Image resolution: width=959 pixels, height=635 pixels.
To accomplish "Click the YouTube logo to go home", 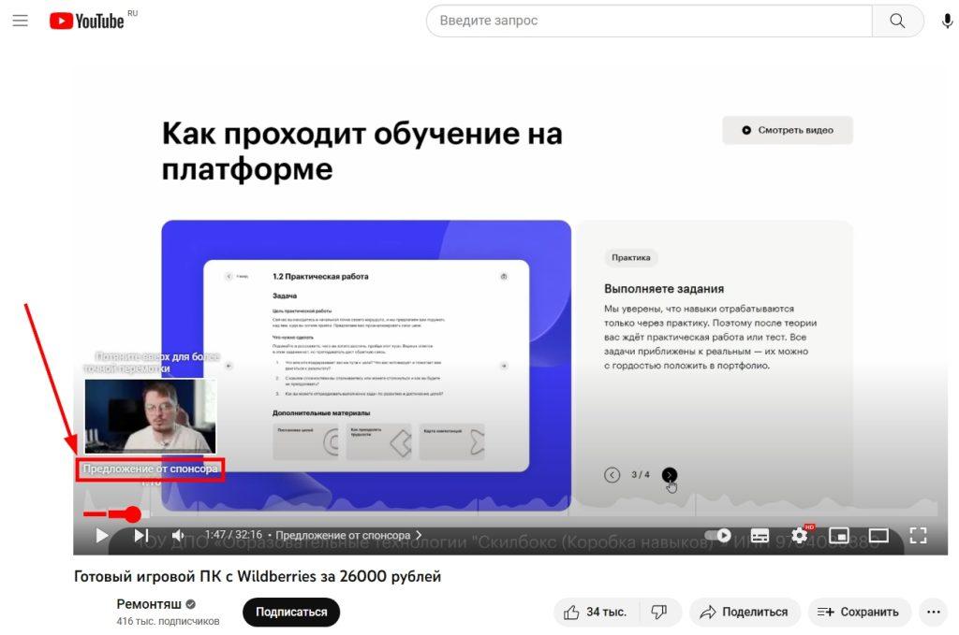I will tap(87, 21).
